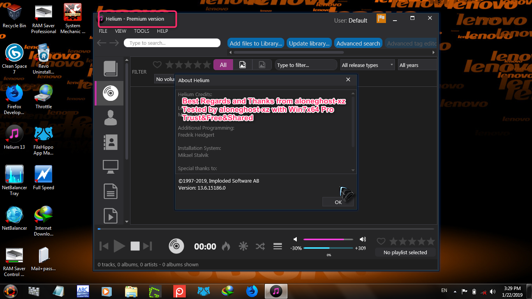Image resolution: width=532 pixels, height=299 pixels.
Task: Open the No playlist selected dropdown
Action: (x=405, y=252)
